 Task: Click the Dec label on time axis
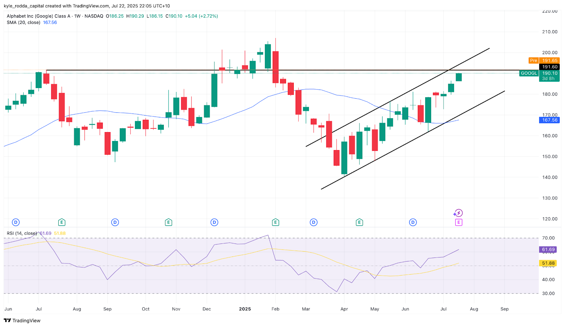point(207,309)
